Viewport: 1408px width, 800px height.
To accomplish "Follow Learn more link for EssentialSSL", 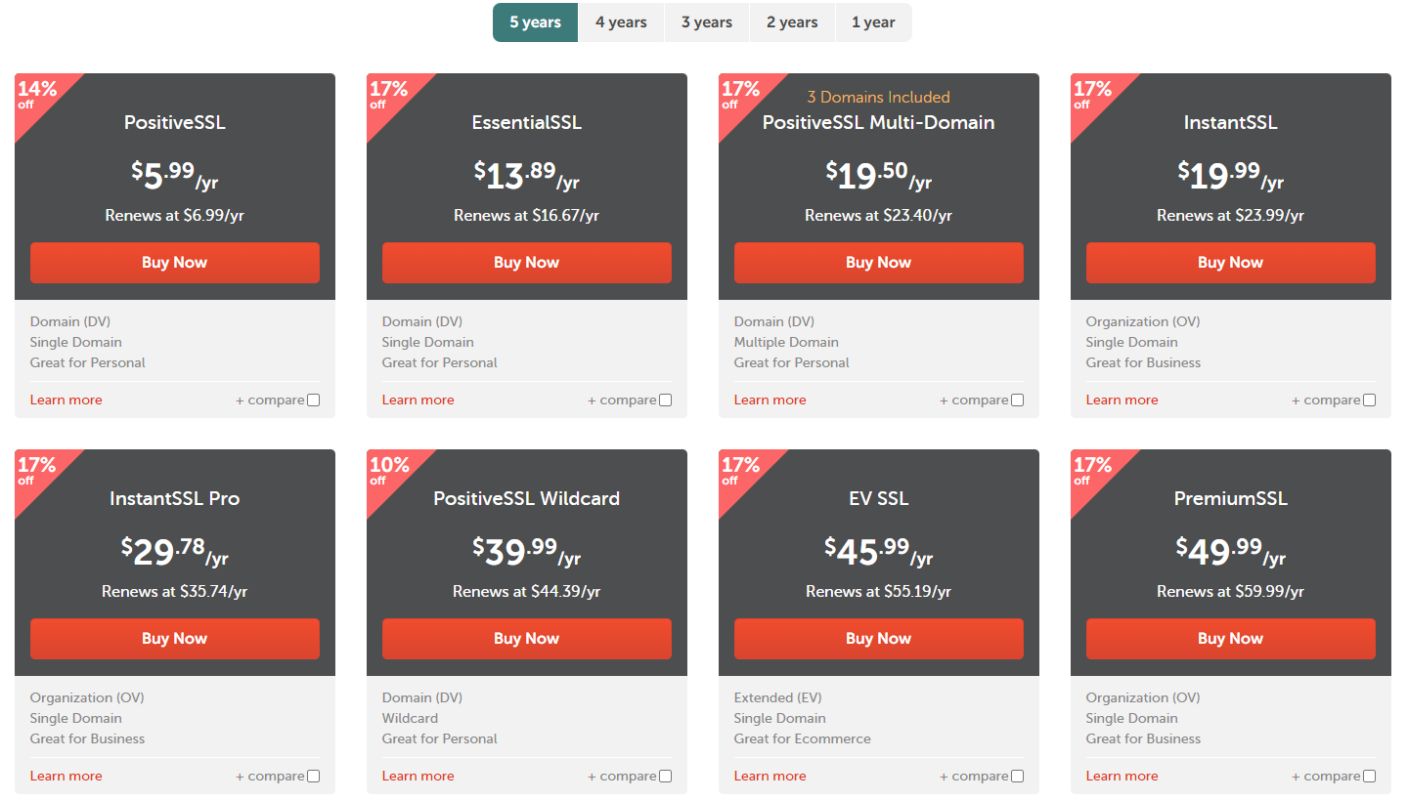I will click(418, 400).
